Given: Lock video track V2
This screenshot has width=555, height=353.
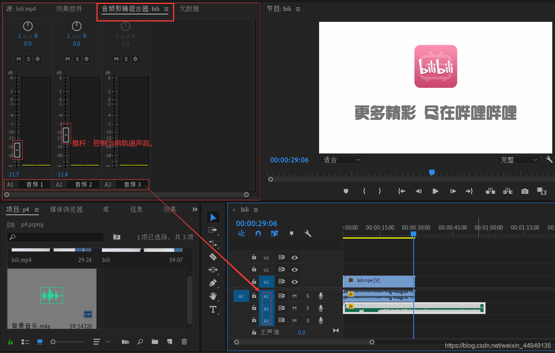Looking at the screenshot, I should pos(254,269).
